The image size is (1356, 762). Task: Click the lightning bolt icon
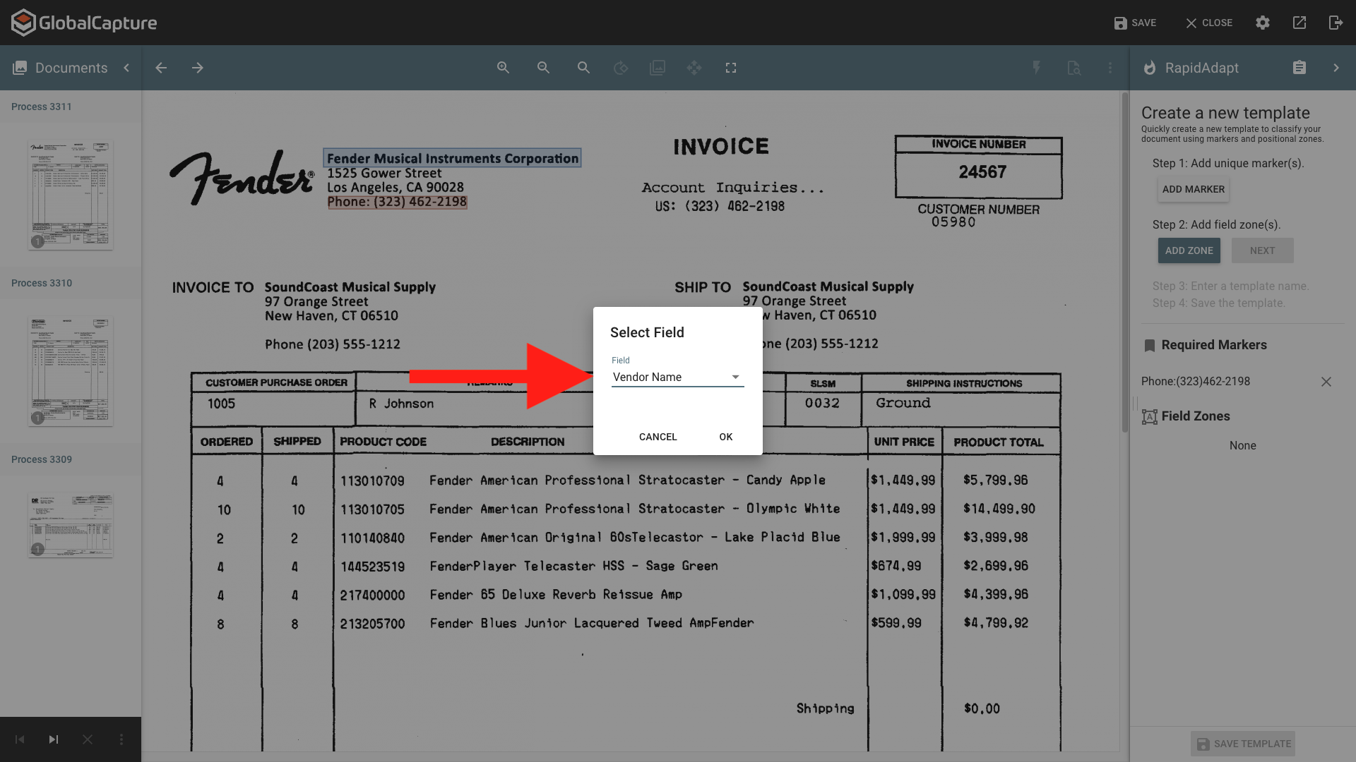point(1037,68)
